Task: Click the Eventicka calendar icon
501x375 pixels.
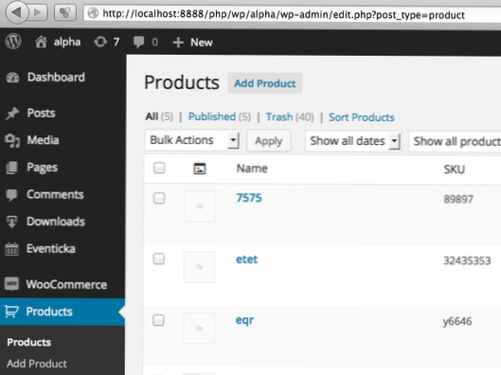Action: [x=11, y=249]
